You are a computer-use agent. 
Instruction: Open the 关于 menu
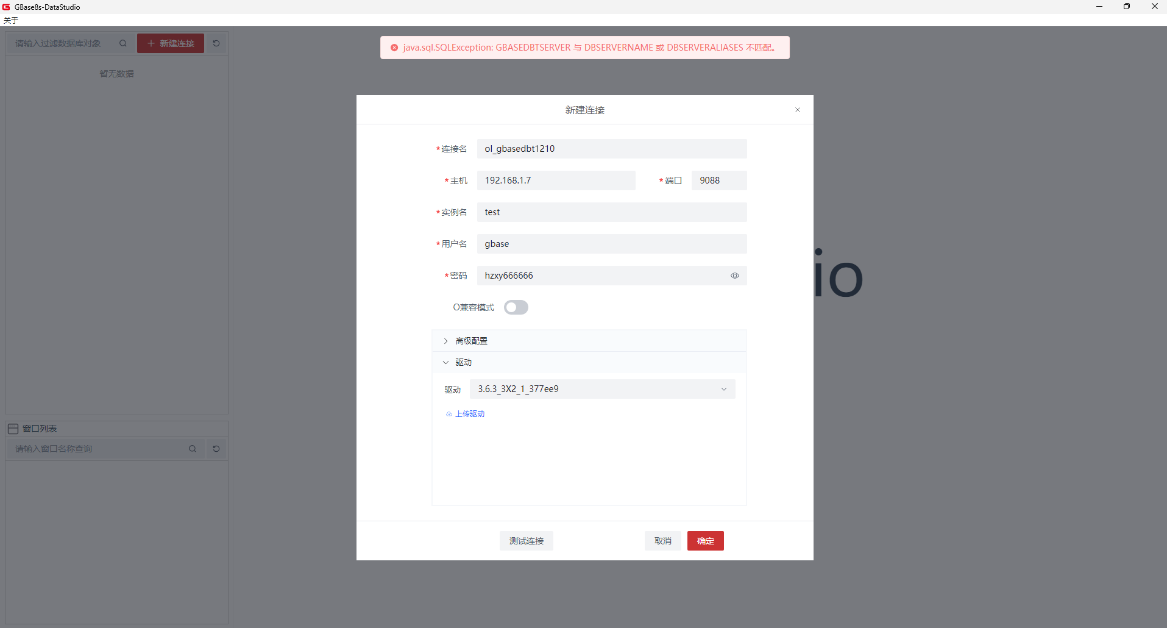coord(11,20)
